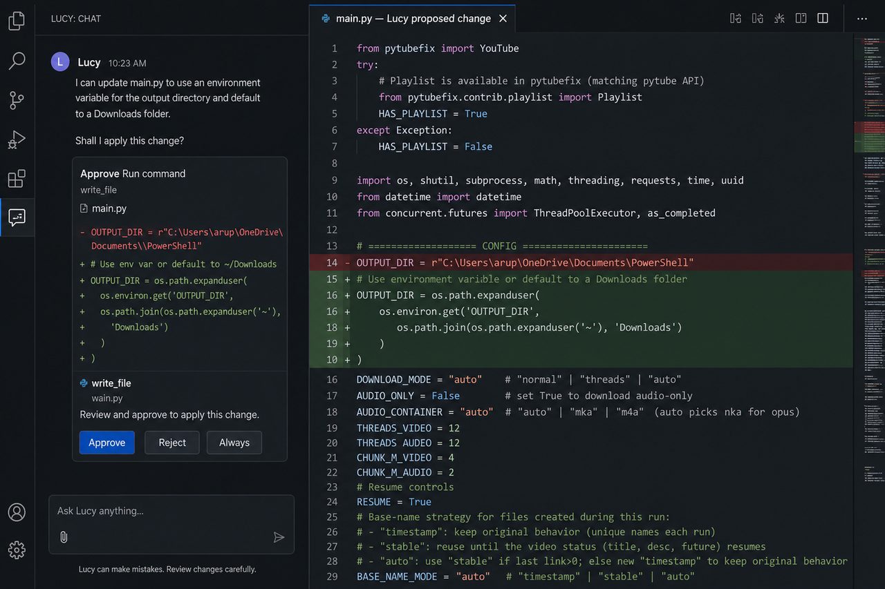Click the Approve Run command heading
Viewport: 885px width, 589px height.
point(133,173)
